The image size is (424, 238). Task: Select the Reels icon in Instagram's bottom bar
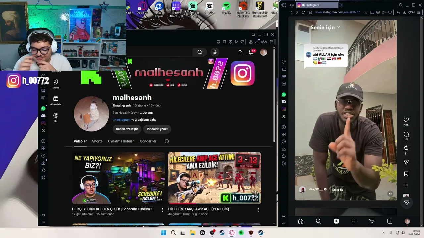pyautogui.click(x=336, y=221)
